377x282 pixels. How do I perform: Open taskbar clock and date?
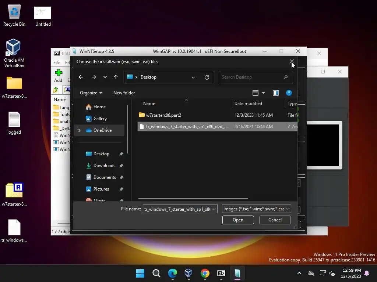click(x=351, y=273)
